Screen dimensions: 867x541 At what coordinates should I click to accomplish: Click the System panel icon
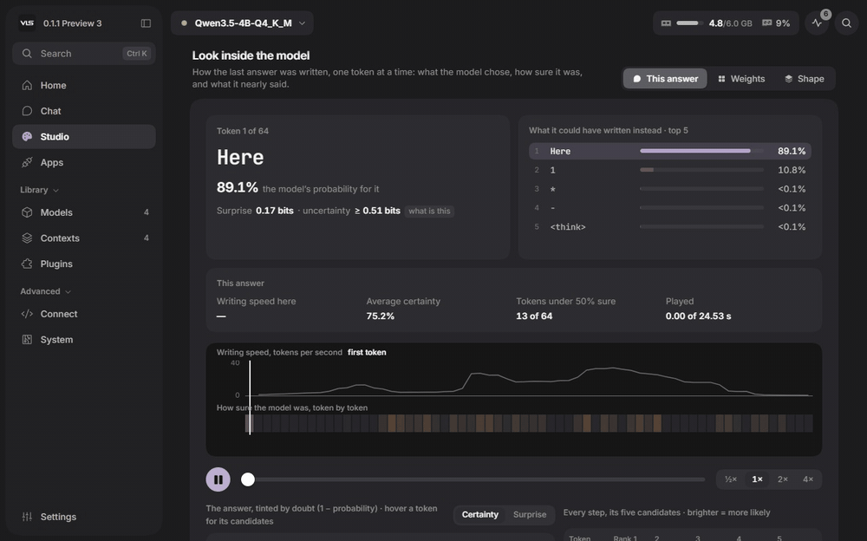27,340
